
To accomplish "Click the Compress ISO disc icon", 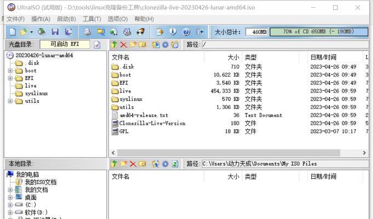I will pos(114,32).
